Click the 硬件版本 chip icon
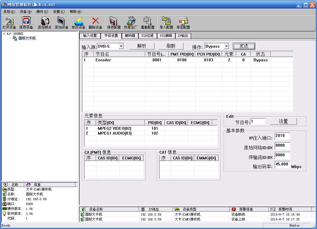This screenshot has height=229, width=317. pos(5,209)
